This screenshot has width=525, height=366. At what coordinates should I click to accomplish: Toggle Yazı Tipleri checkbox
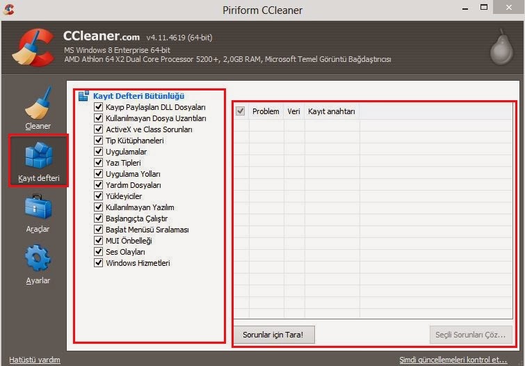coord(98,163)
